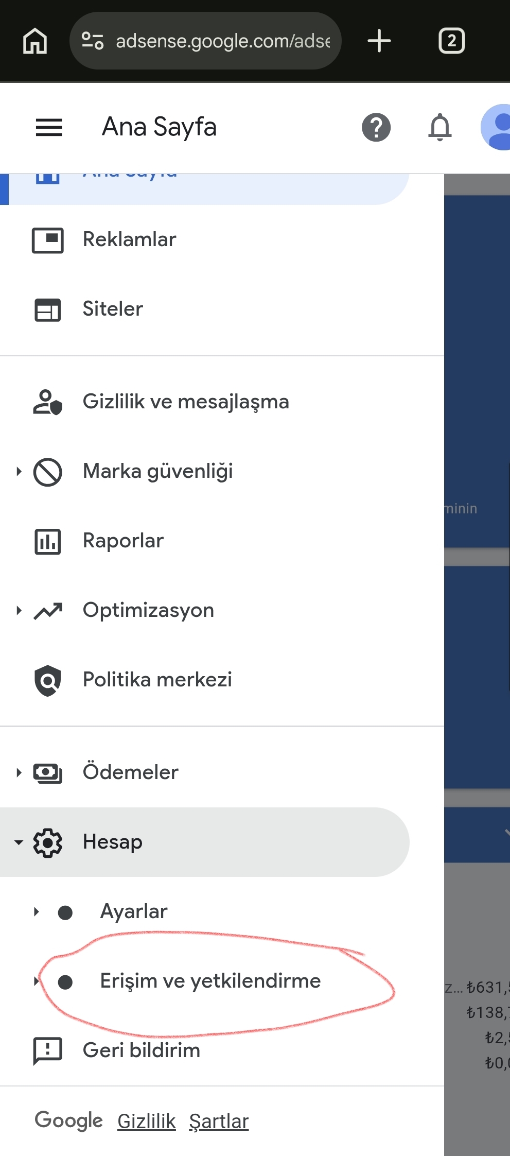Tap the site settings icon in address bar
Image resolution: width=510 pixels, height=1156 pixels.
93,41
